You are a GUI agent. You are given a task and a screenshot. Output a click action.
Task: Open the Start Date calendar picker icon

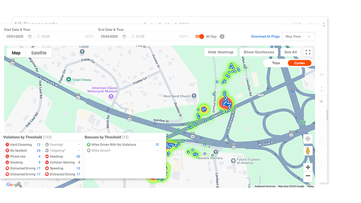(x=30, y=36)
